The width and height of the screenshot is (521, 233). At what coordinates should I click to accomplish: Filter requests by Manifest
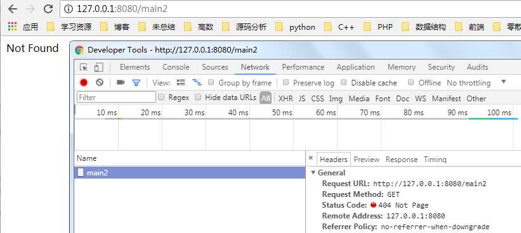tap(446, 98)
